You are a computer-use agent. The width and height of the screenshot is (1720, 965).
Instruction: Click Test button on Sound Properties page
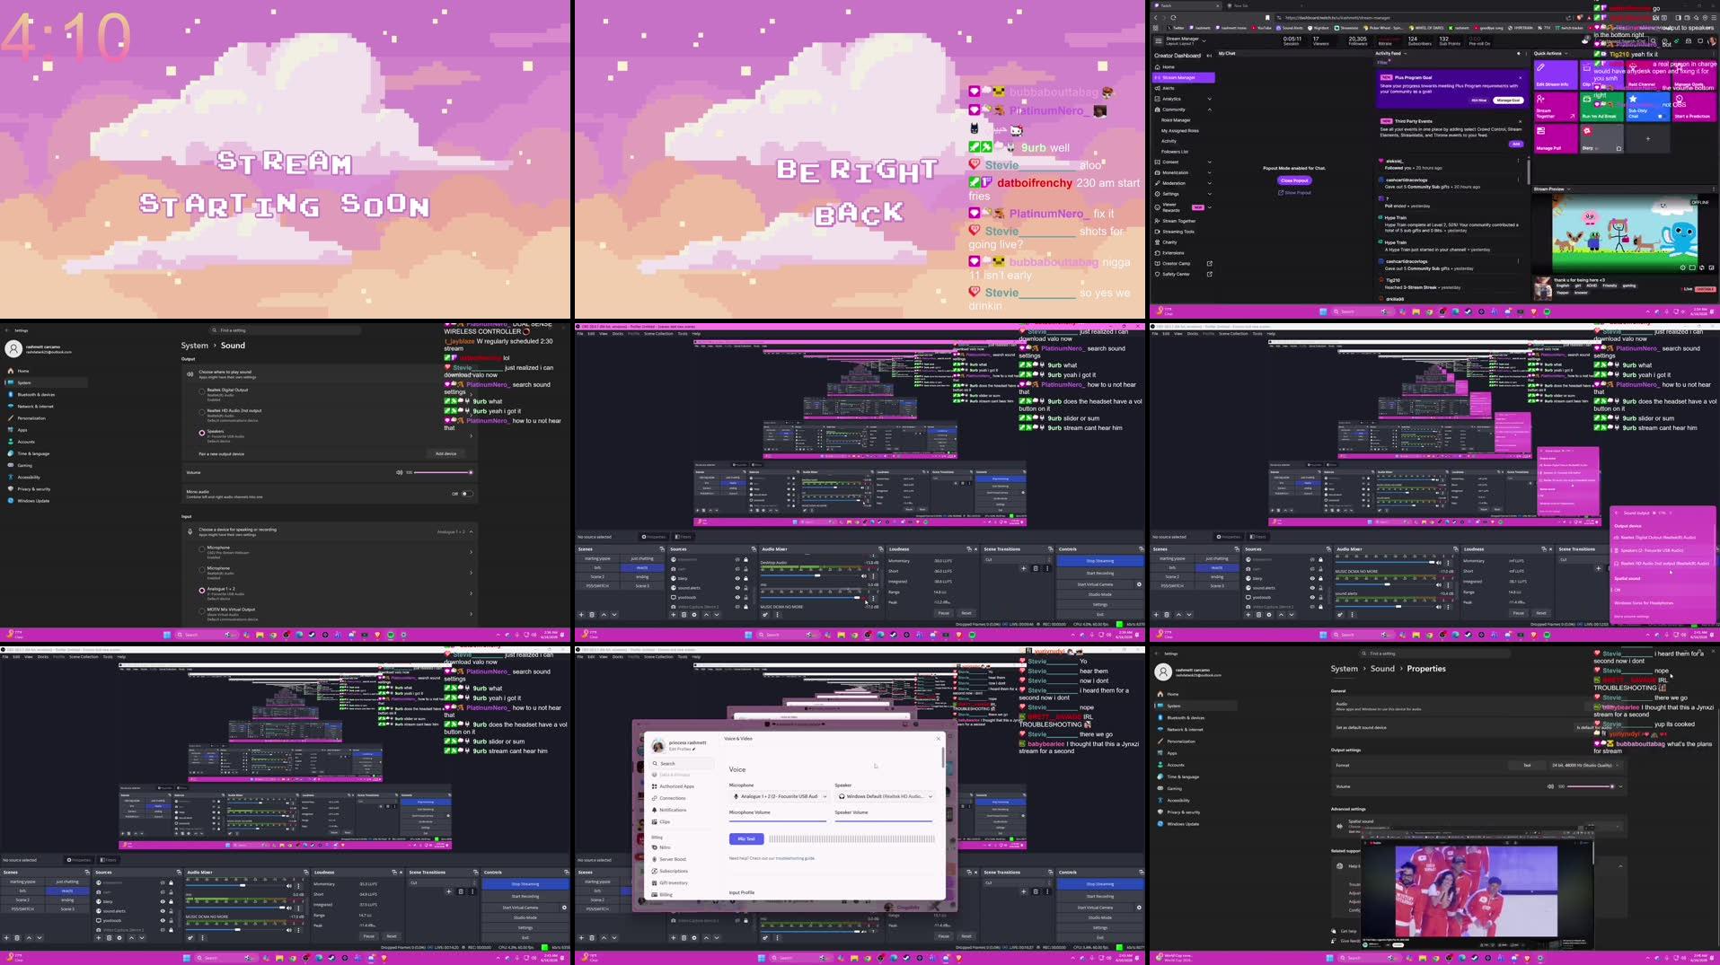pyautogui.click(x=1527, y=766)
